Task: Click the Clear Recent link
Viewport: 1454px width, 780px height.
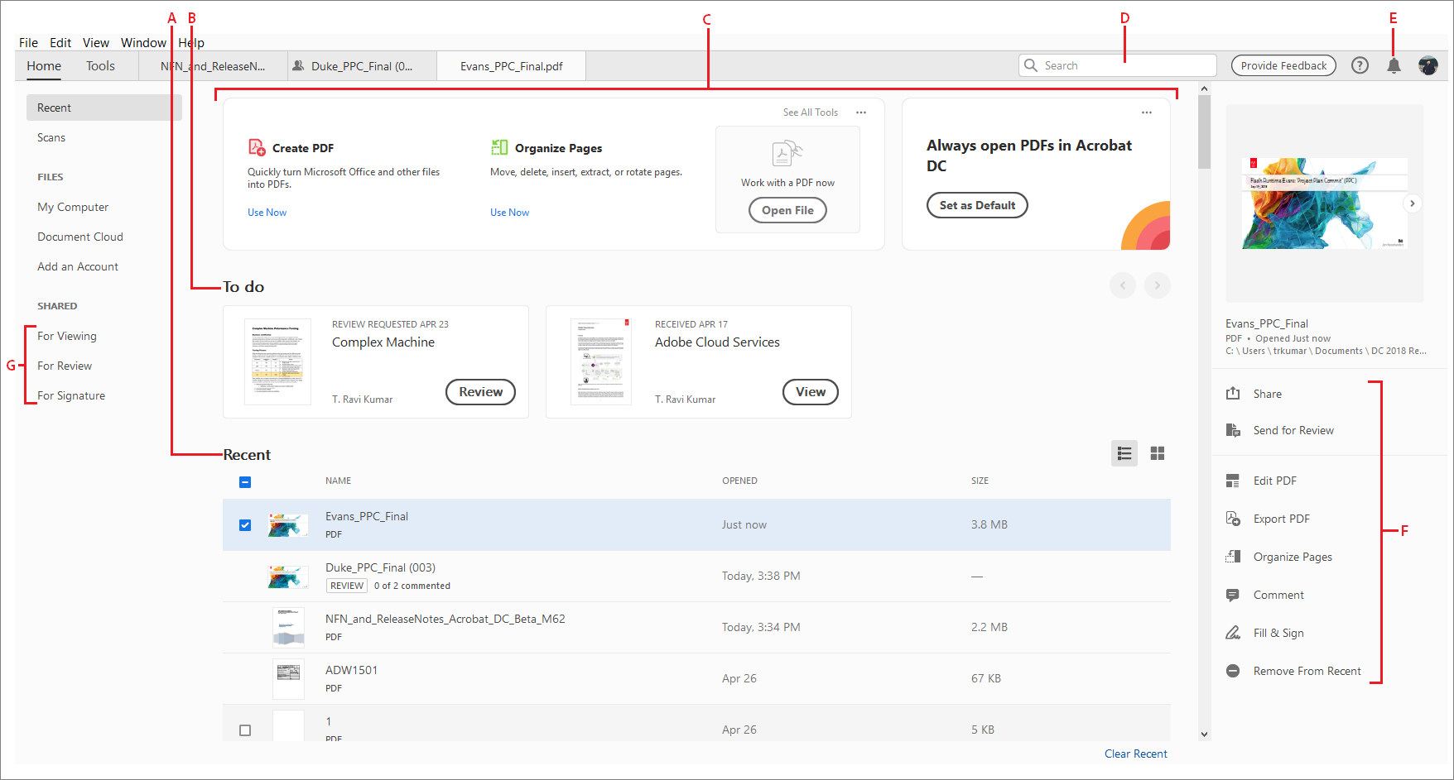Action: click(1136, 754)
